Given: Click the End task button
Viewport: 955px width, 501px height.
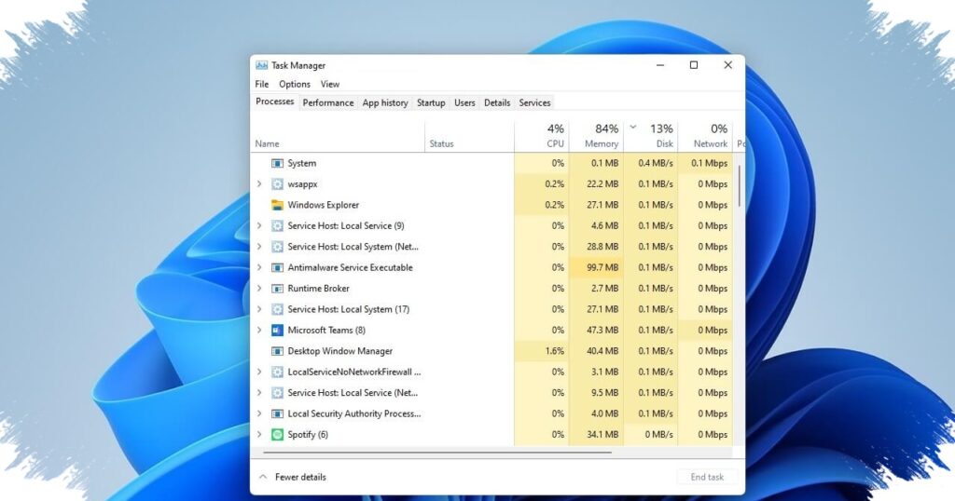Looking at the screenshot, I should tap(707, 478).
